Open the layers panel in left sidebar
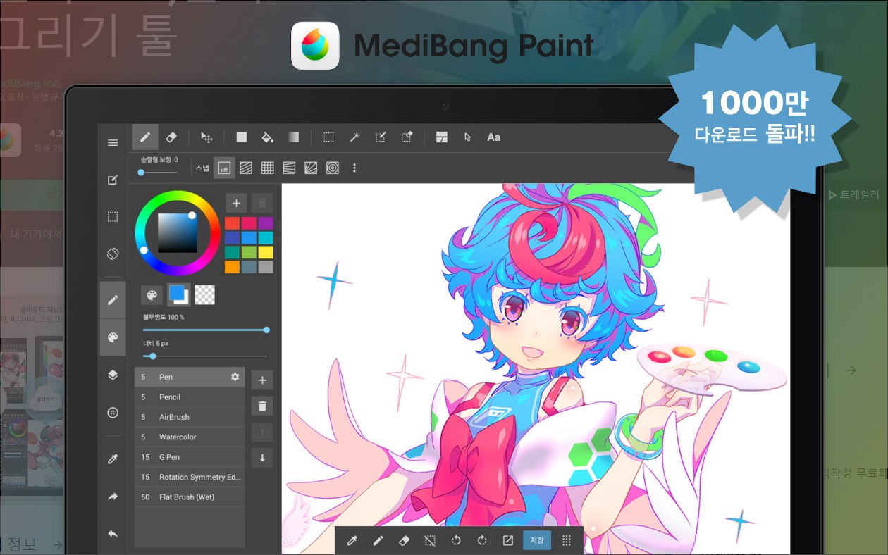Viewport: 888px width, 555px height. pyautogui.click(x=113, y=375)
